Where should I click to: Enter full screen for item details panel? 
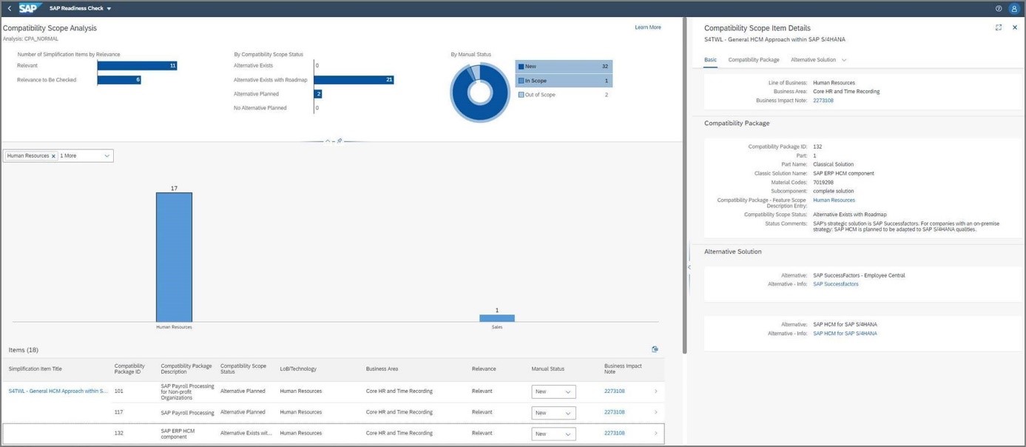(x=998, y=27)
